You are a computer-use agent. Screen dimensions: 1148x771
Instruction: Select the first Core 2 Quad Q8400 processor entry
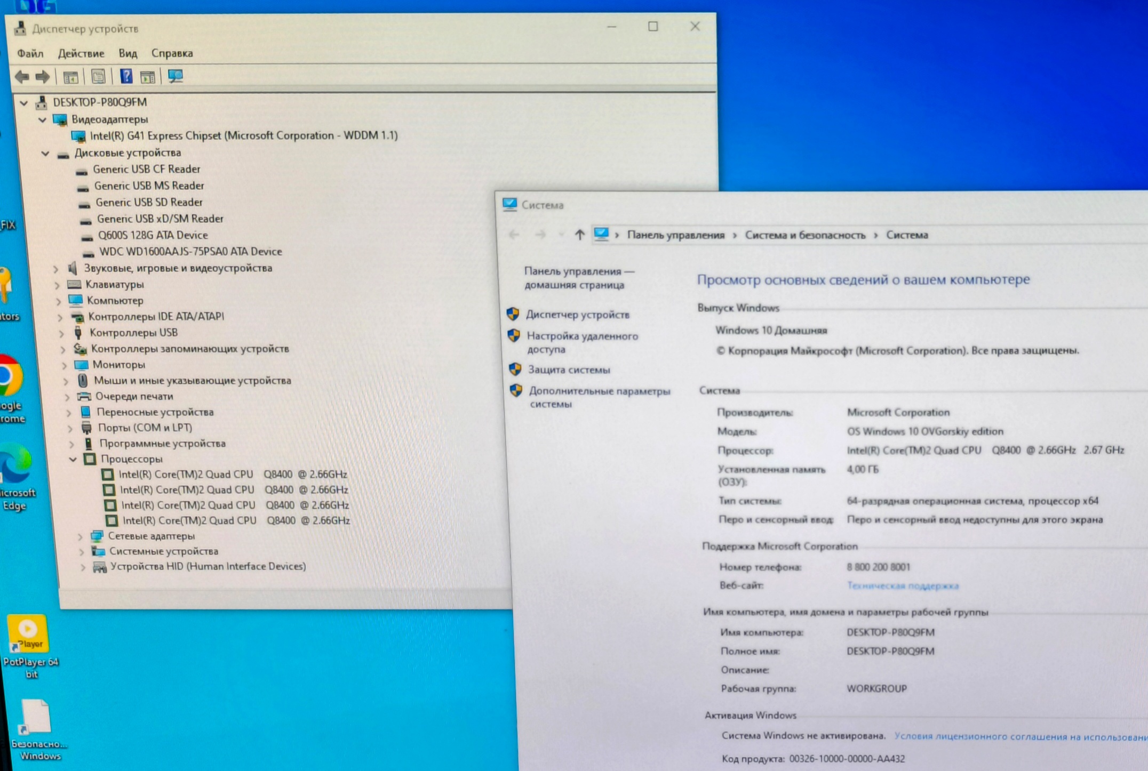(x=233, y=474)
